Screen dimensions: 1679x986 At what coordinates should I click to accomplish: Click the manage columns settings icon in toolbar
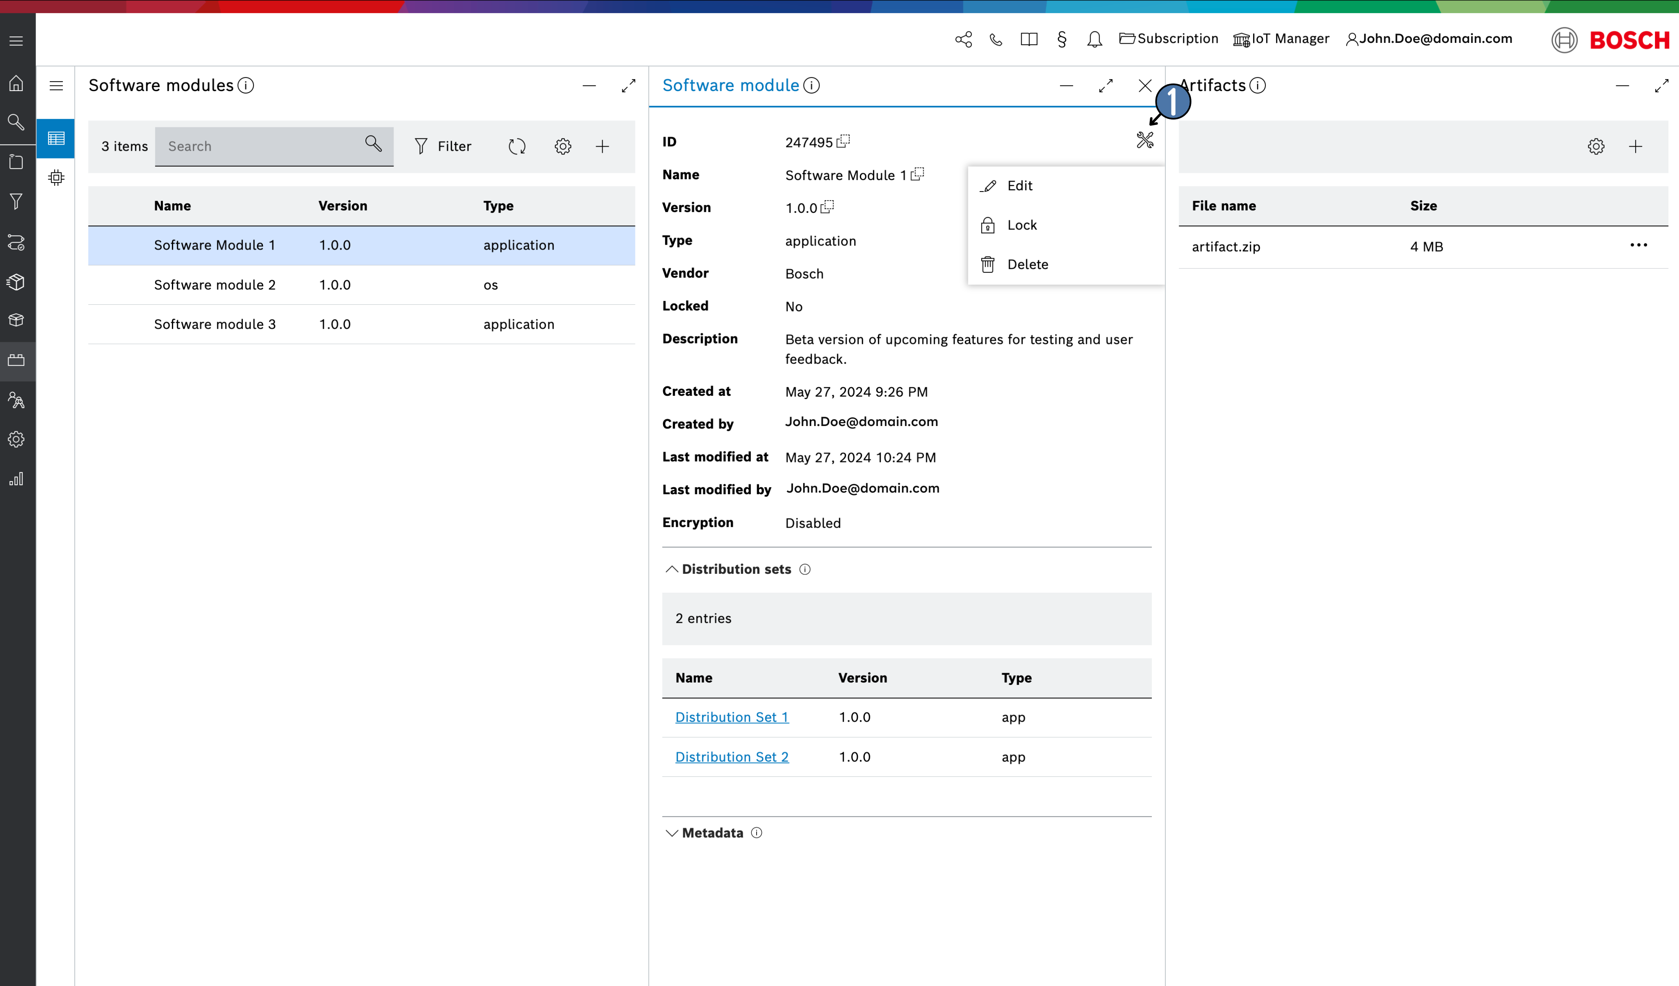[562, 145]
